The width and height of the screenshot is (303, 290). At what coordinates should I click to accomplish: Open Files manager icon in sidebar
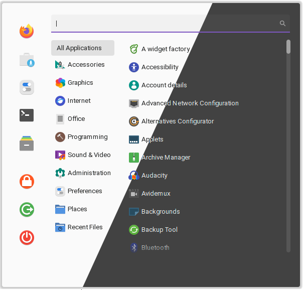(x=27, y=143)
